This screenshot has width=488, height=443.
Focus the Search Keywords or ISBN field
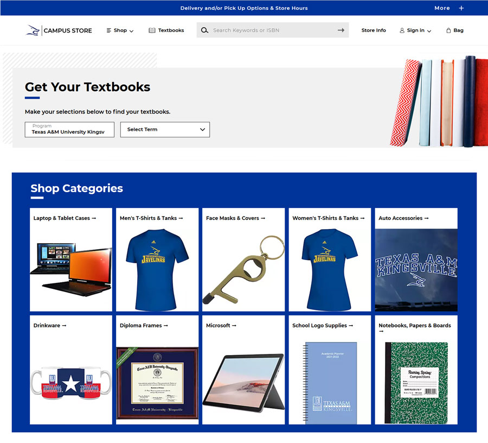pyautogui.click(x=272, y=30)
